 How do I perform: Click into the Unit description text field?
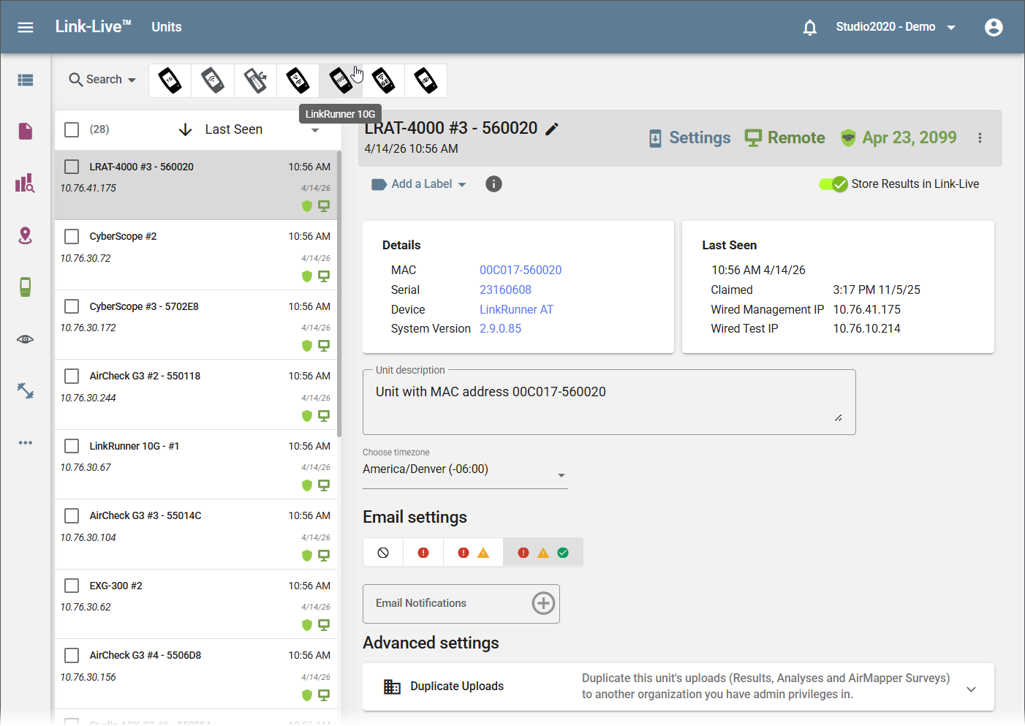pyautogui.click(x=609, y=402)
